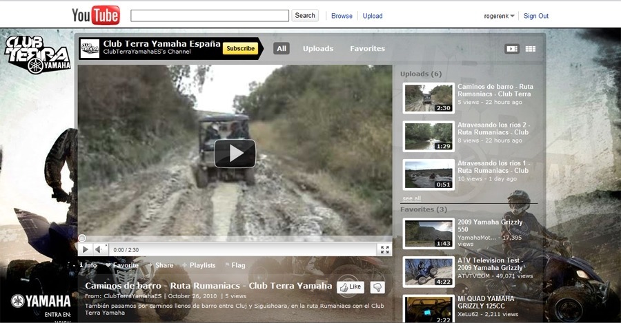
Task: Switch to player view icon
Action: (x=512, y=49)
